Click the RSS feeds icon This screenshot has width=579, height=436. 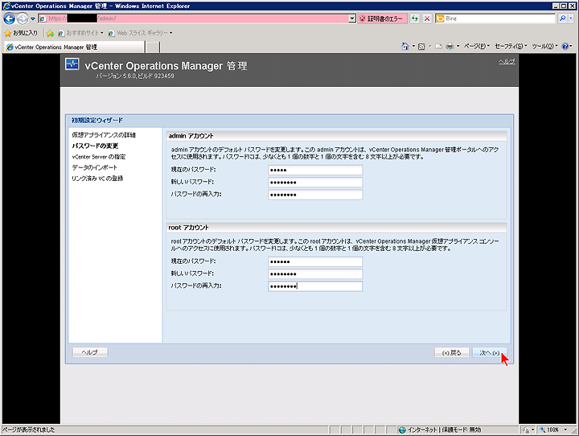tap(421, 46)
